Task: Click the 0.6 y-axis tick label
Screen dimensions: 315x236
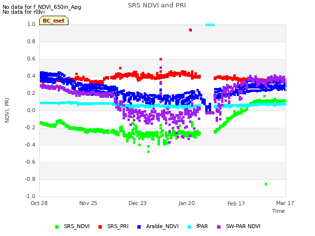Action: [x=31, y=59]
